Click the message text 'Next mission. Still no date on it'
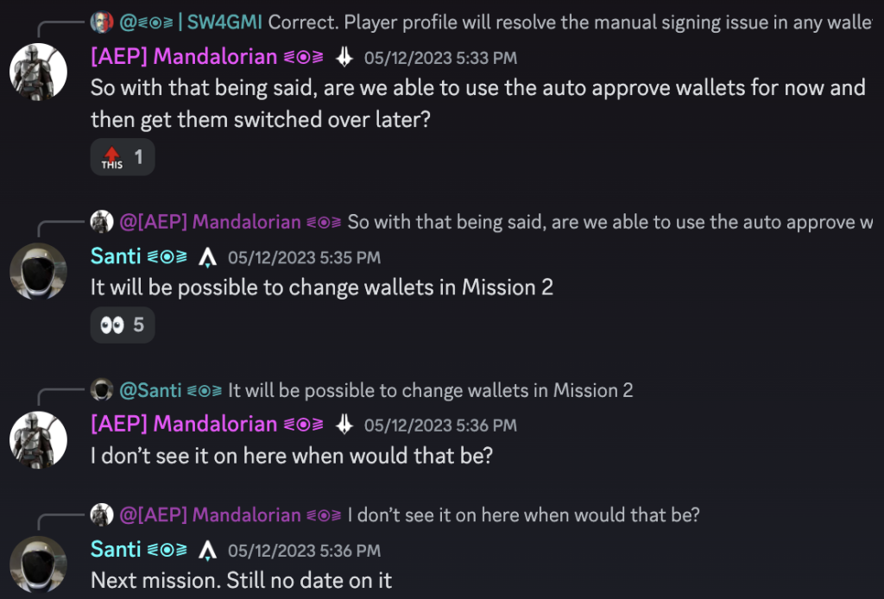 [x=241, y=580]
